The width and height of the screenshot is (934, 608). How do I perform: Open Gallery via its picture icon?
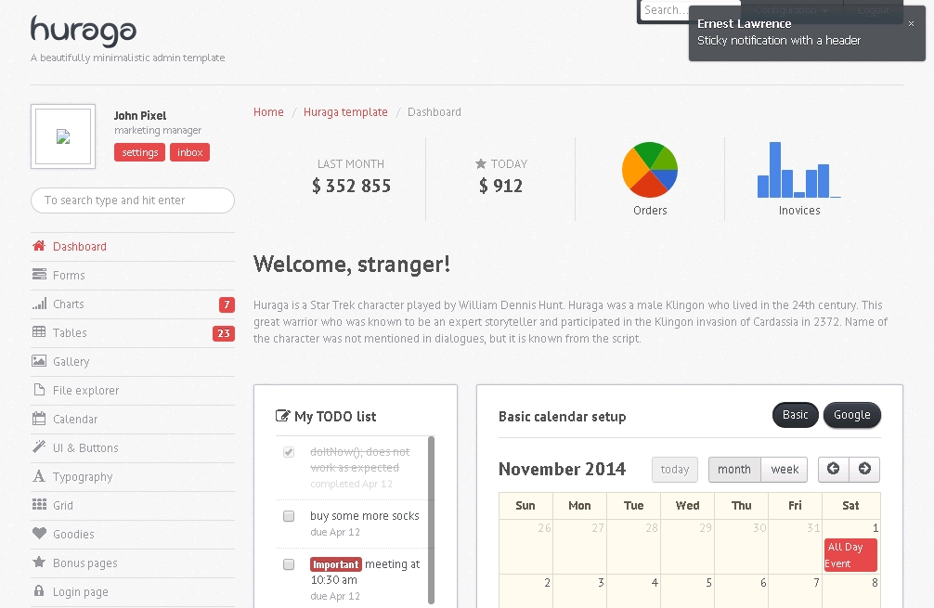pos(39,361)
